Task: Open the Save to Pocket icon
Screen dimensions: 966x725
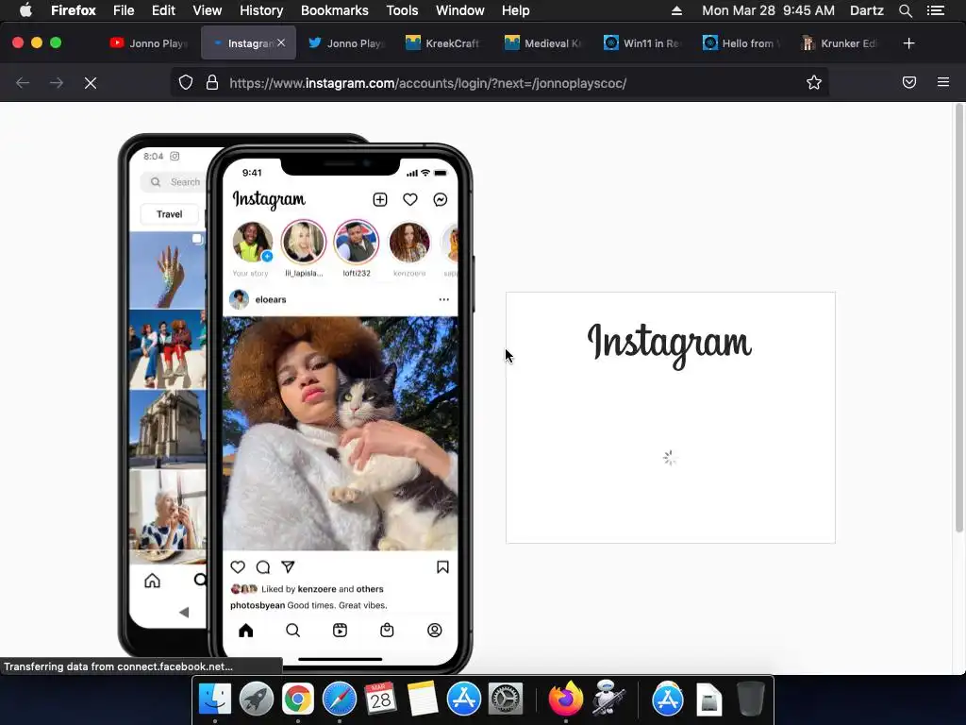Action: point(909,83)
